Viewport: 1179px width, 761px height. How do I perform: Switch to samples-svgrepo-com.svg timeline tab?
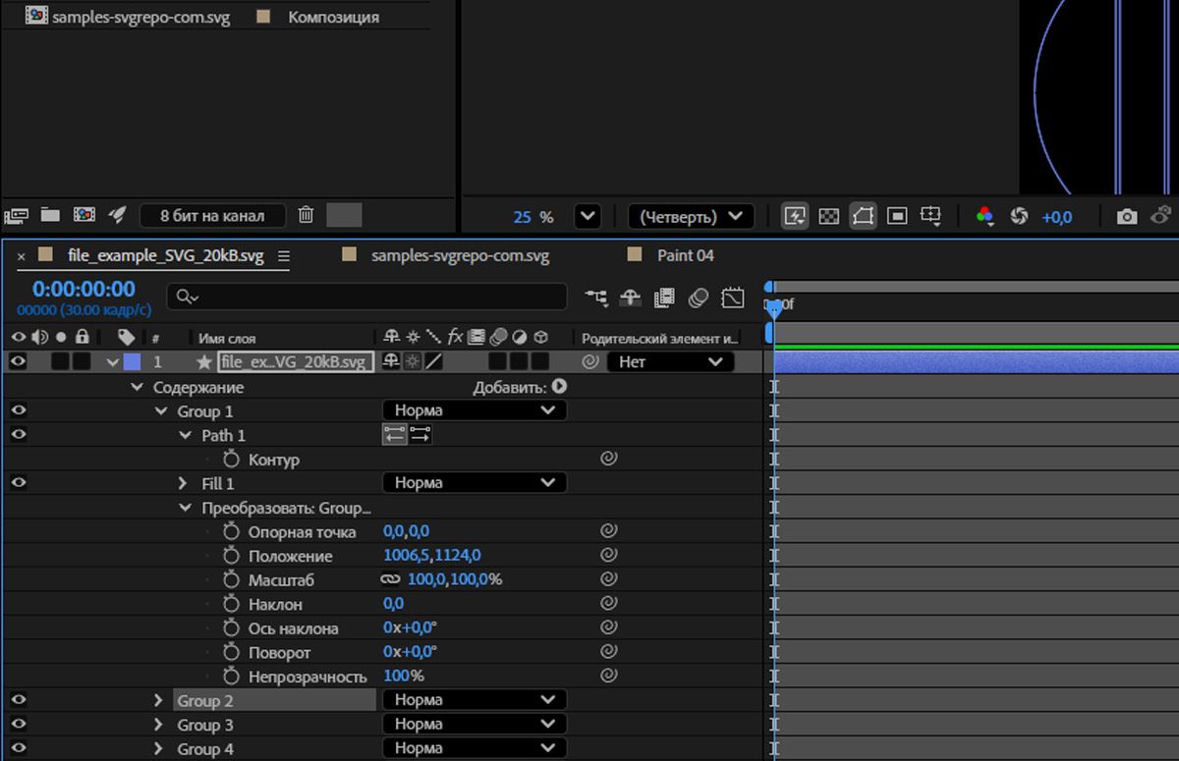tap(460, 255)
